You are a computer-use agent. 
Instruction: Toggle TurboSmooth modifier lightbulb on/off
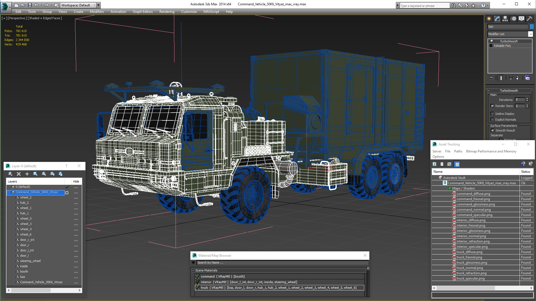(492, 41)
